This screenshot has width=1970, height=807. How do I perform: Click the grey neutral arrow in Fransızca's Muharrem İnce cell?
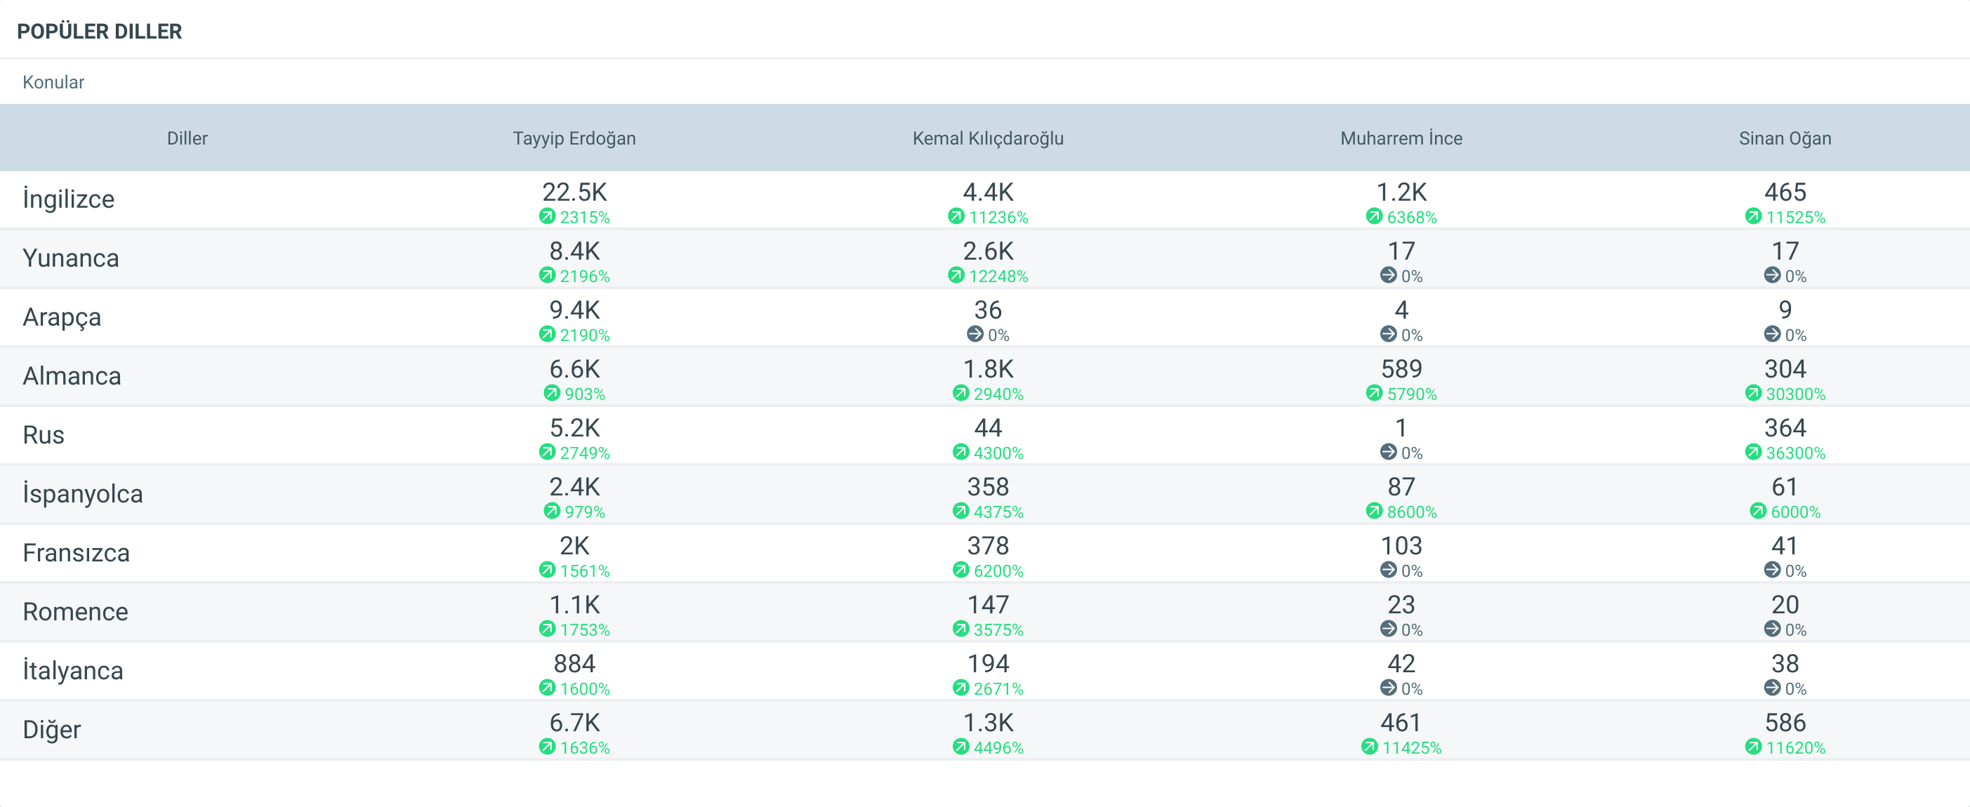(1388, 569)
